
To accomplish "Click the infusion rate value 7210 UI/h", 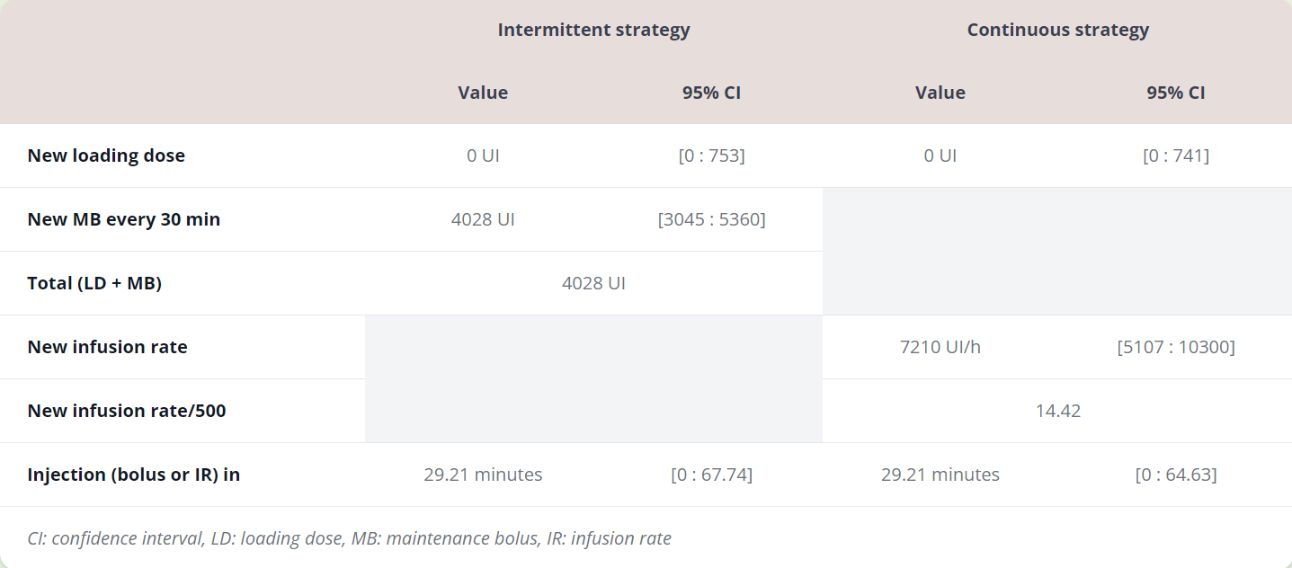I will click(x=940, y=347).
